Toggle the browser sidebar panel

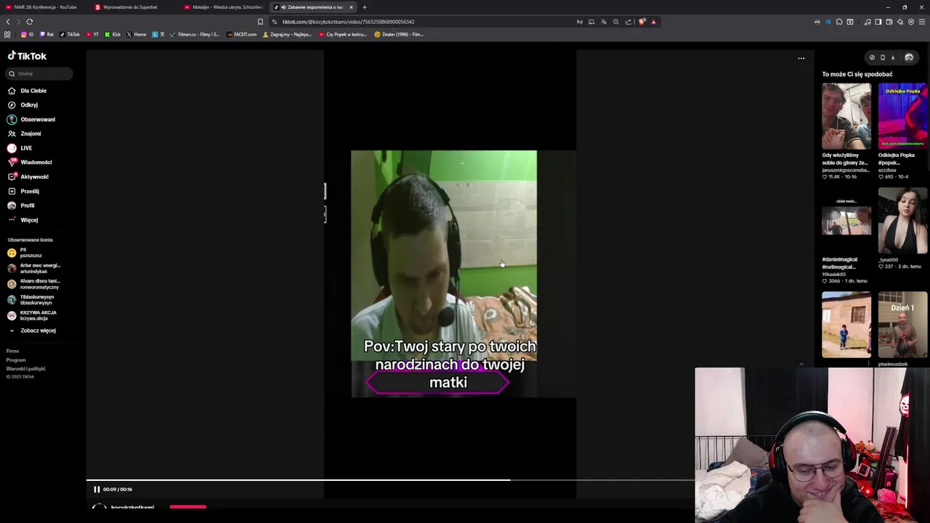(878, 22)
